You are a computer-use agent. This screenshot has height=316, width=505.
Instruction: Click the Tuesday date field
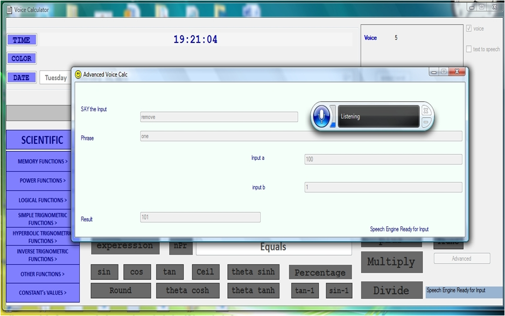55,78
